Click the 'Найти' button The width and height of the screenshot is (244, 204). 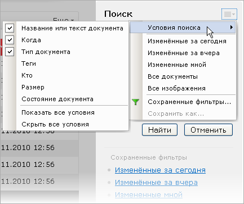[x=159, y=130]
